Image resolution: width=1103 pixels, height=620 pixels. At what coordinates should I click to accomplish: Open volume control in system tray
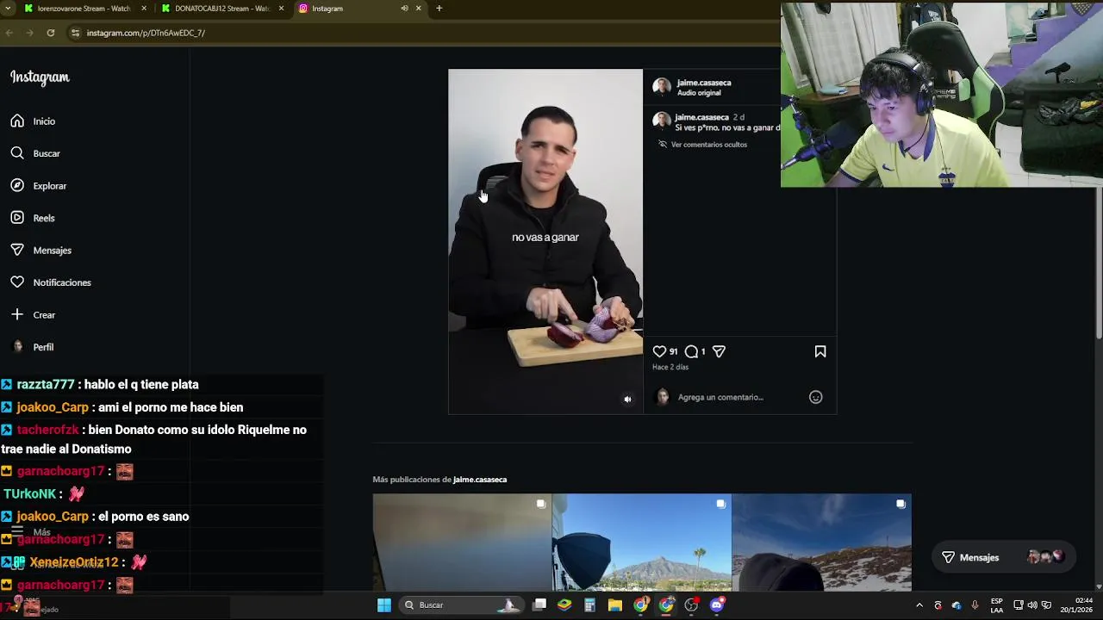1032,605
